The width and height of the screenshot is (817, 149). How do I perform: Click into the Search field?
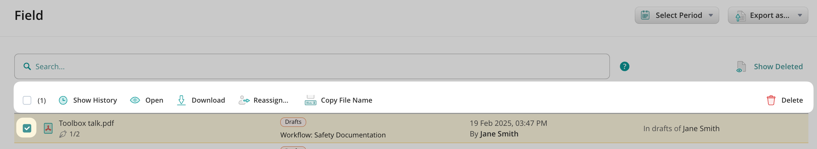point(311,67)
